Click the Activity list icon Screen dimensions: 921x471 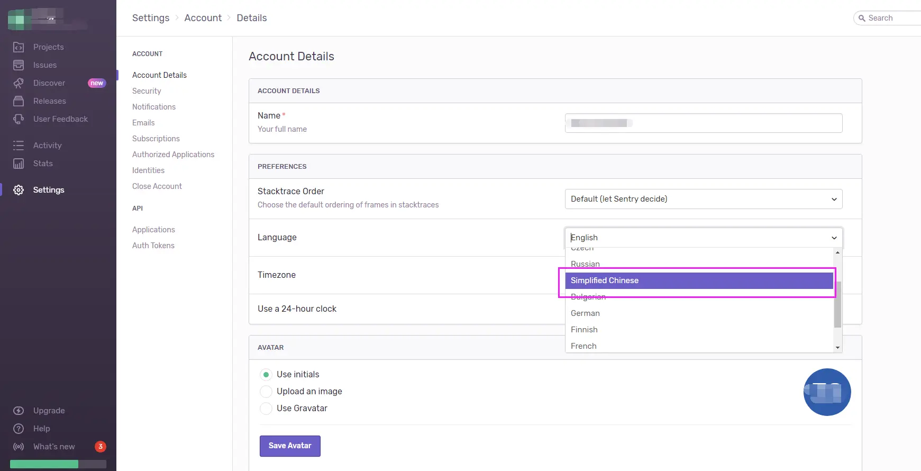click(x=19, y=146)
